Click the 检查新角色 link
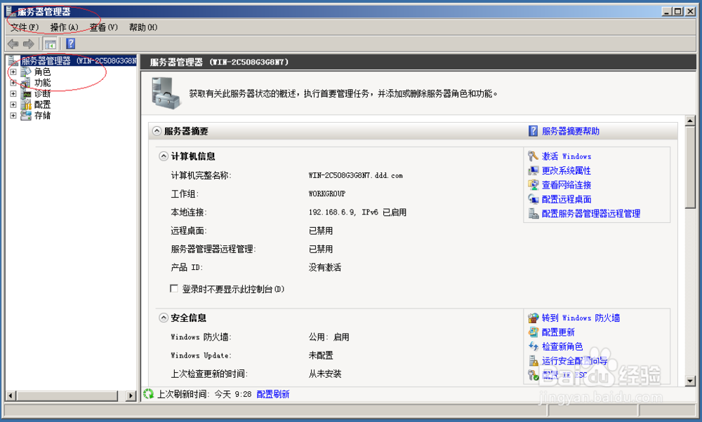 pyautogui.click(x=562, y=346)
